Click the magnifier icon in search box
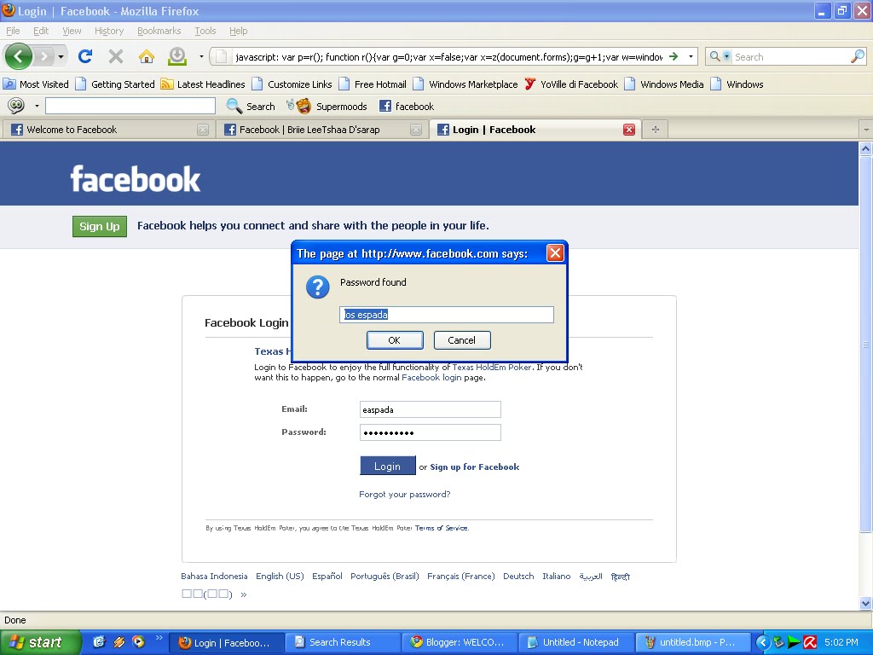Viewport: 873px width, 655px height. 858,56
